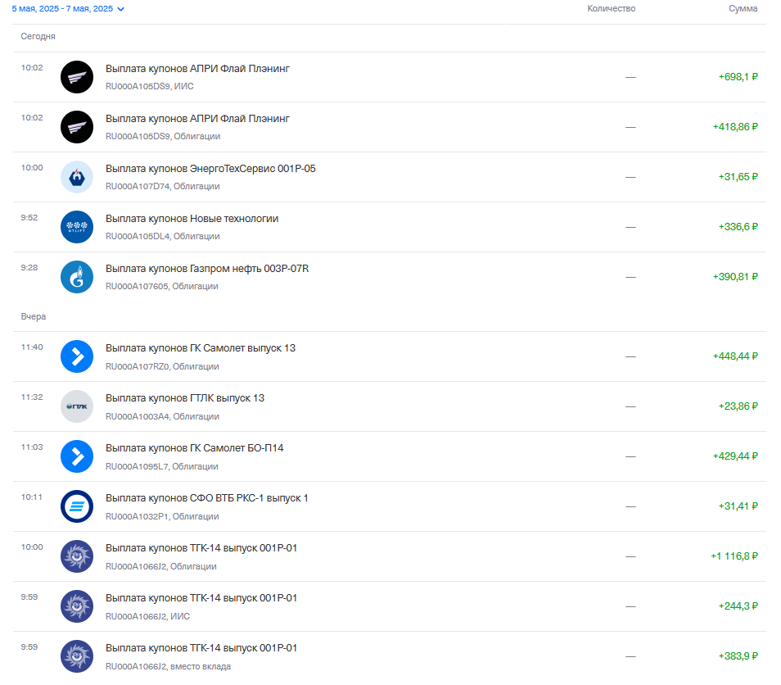Click АПРИ Флай Плэнинг logo in +418,86 ₽ row
Image resolution: width=781 pixels, height=685 pixels.
[77, 127]
